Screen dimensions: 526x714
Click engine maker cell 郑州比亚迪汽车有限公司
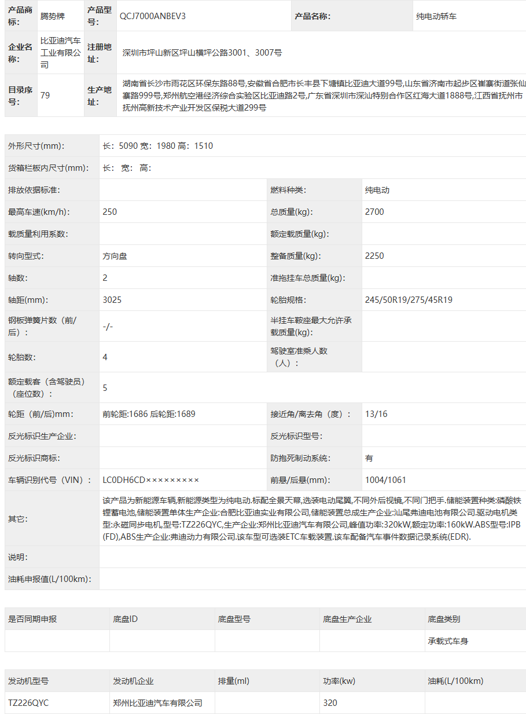[x=158, y=703]
